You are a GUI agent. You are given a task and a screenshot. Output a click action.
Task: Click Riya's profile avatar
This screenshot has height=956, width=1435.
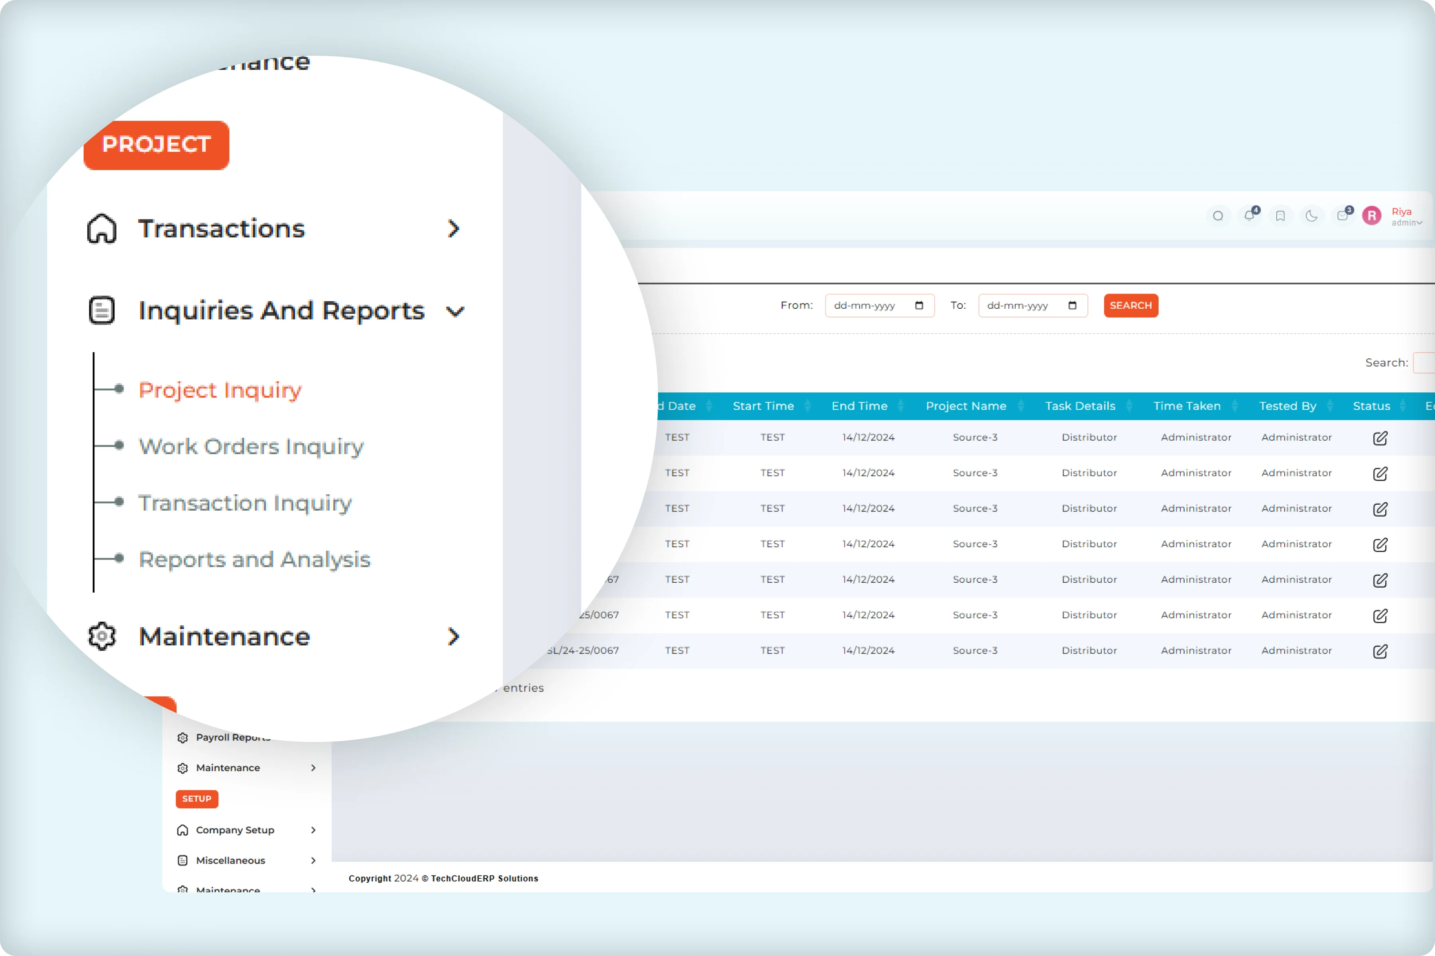click(1371, 216)
